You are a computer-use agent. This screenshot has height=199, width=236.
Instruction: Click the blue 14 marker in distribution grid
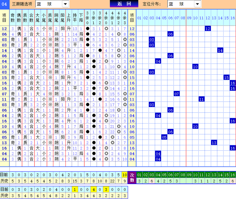(x=220, y=50)
